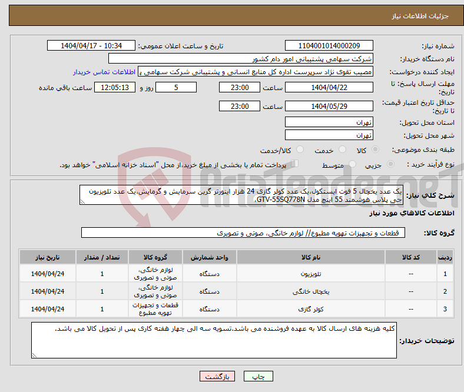
Task: Click the تعداد / مقدار column header
Action: tap(102, 257)
